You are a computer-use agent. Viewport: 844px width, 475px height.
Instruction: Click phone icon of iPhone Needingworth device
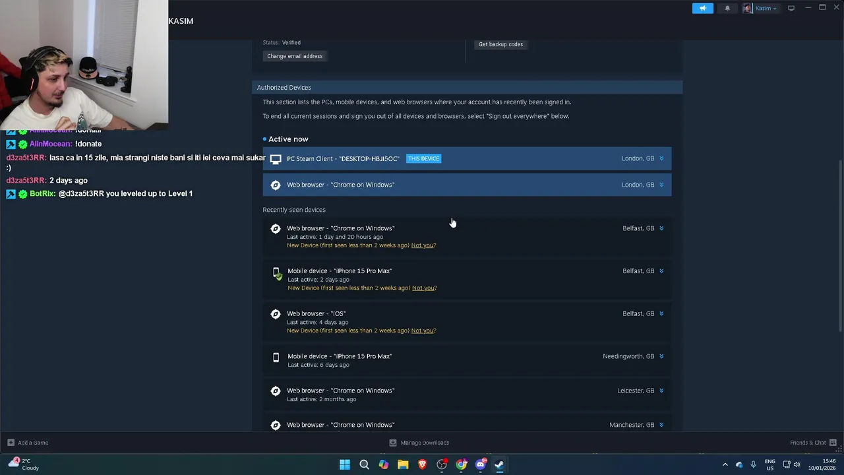(x=276, y=357)
